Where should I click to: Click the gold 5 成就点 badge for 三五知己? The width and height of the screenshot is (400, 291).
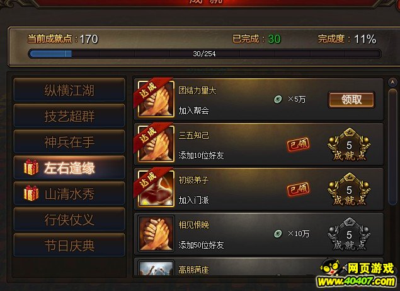tap(349, 145)
